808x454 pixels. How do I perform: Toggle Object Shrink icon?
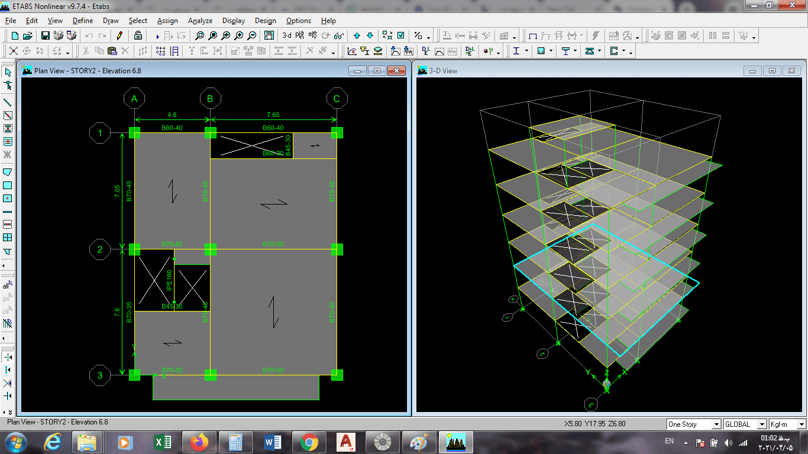tap(387, 35)
